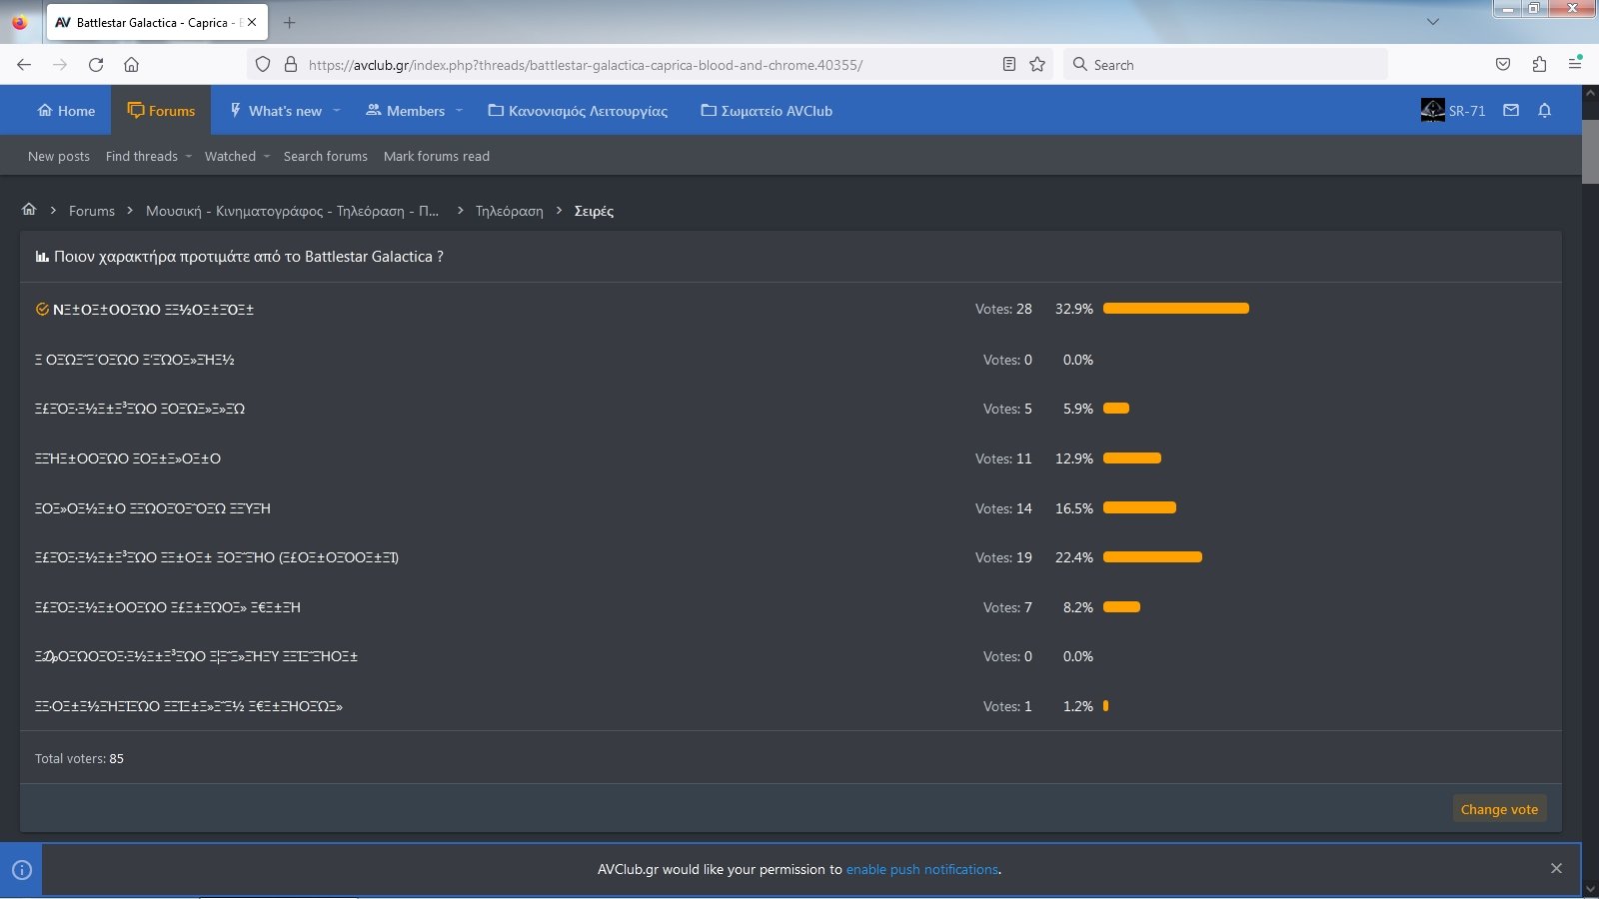Go to Home in the forum navbar
The image size is (1599, 899).
click(x=66, y=111)
